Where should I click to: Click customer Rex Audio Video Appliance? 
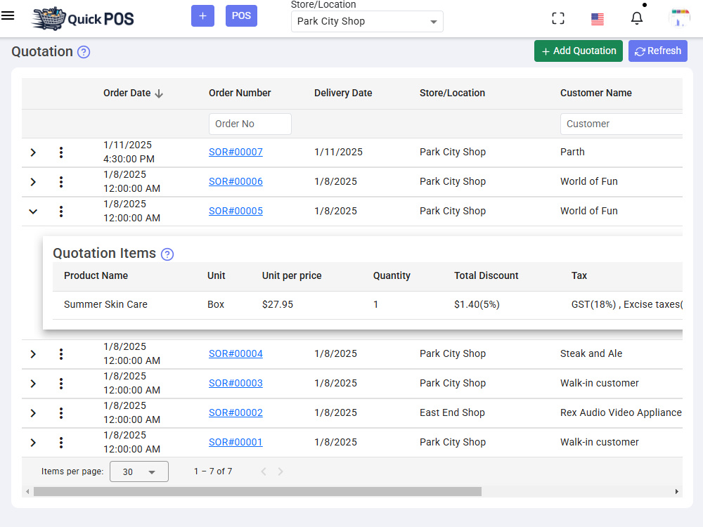pyautogui.click(x=621, y=412)
